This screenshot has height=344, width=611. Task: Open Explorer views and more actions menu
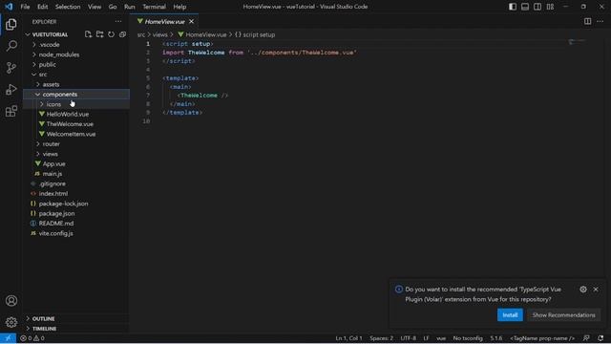(x=118, y=21)
